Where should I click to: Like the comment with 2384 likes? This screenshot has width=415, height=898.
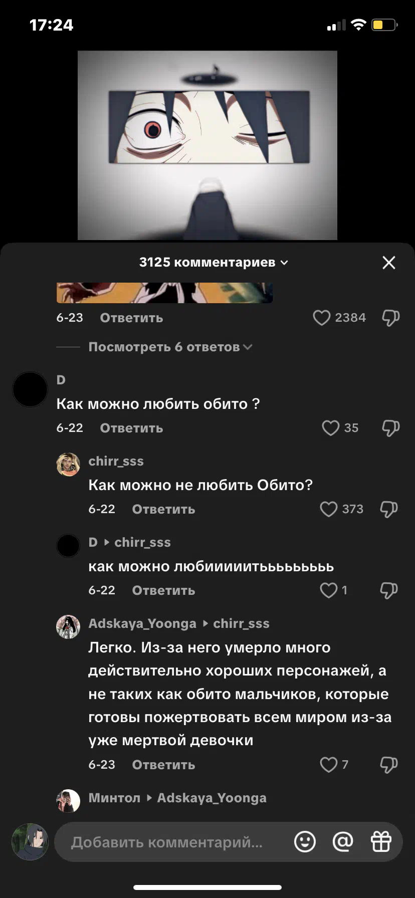(321, 318)
